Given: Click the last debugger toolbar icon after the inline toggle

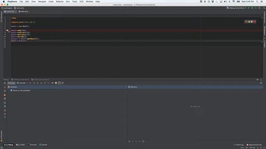Looking at the screenshot, I should 63,83.
